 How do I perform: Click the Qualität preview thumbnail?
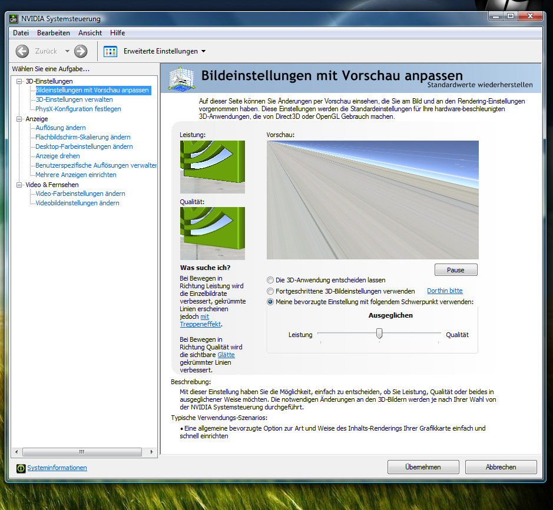tap(213, 234)
